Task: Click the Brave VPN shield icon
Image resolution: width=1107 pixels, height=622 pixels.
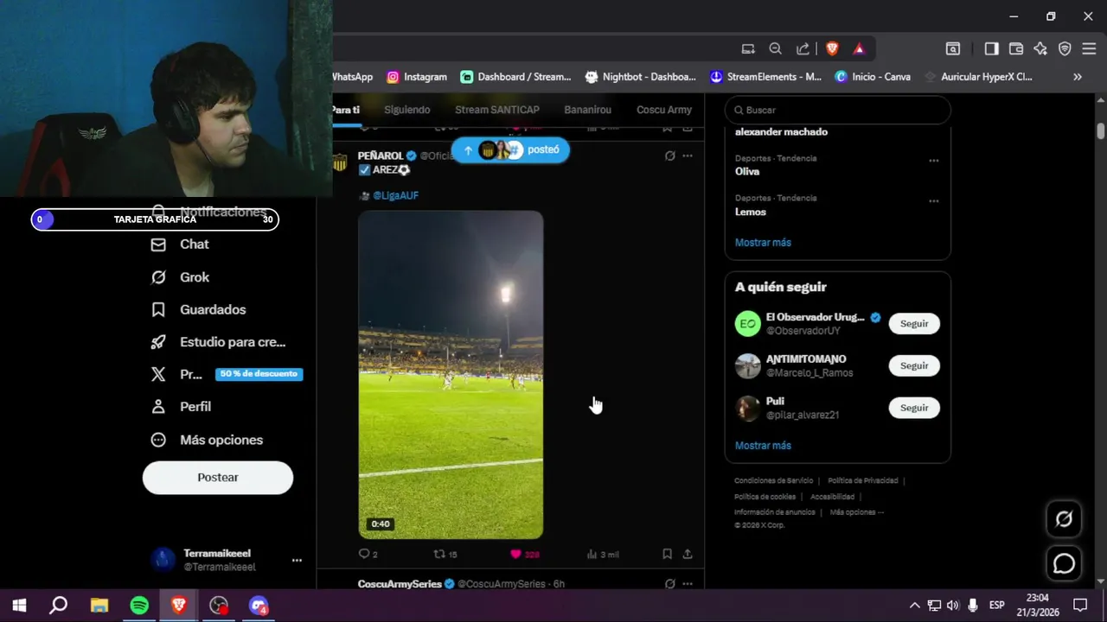Action: pyautogui.click(x=1065, y=49)
